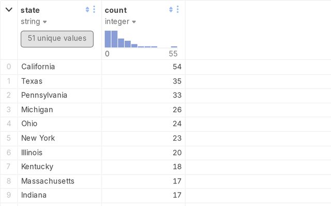Change state column string type
The image size is (331, 206).
point(34,22)
